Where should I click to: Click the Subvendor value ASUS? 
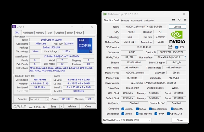click(x=132, y=52)
